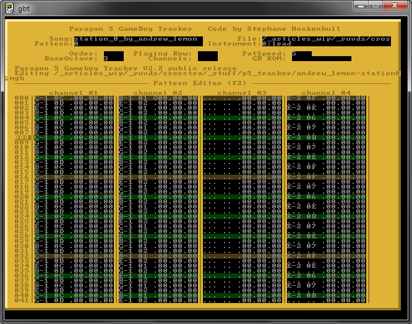Click the highlighted cursor row number 008
The height and width of the screenshot is (324, 412).
[22, 138]
